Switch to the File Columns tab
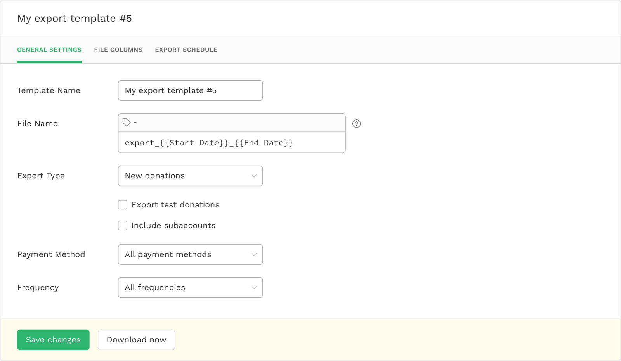The image size is (621, 361). click(x=118, y=50)
